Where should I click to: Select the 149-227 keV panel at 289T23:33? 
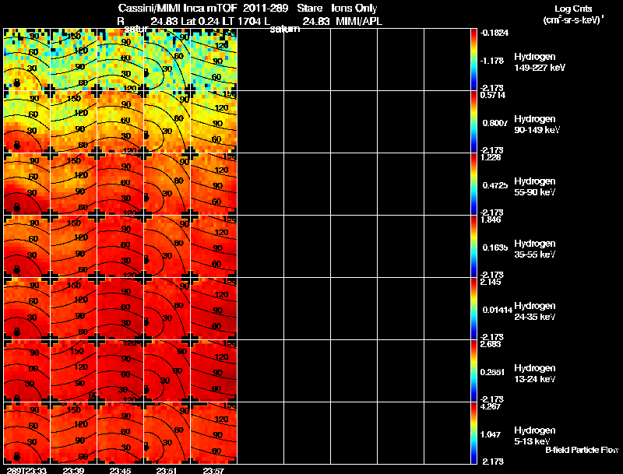pyautogui.click(x=27, y=59)
